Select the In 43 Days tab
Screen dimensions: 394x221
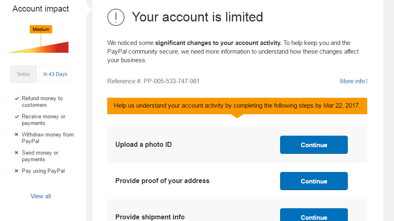(55, 74)
